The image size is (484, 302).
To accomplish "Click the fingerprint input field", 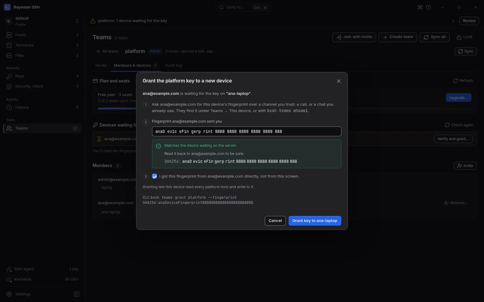I will click(x=247, y=131).
